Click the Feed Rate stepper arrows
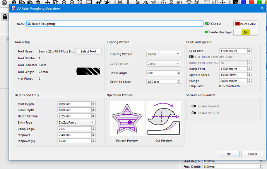 pos(249,51)
